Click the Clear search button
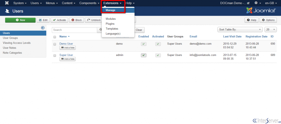 tap(139, 30)
